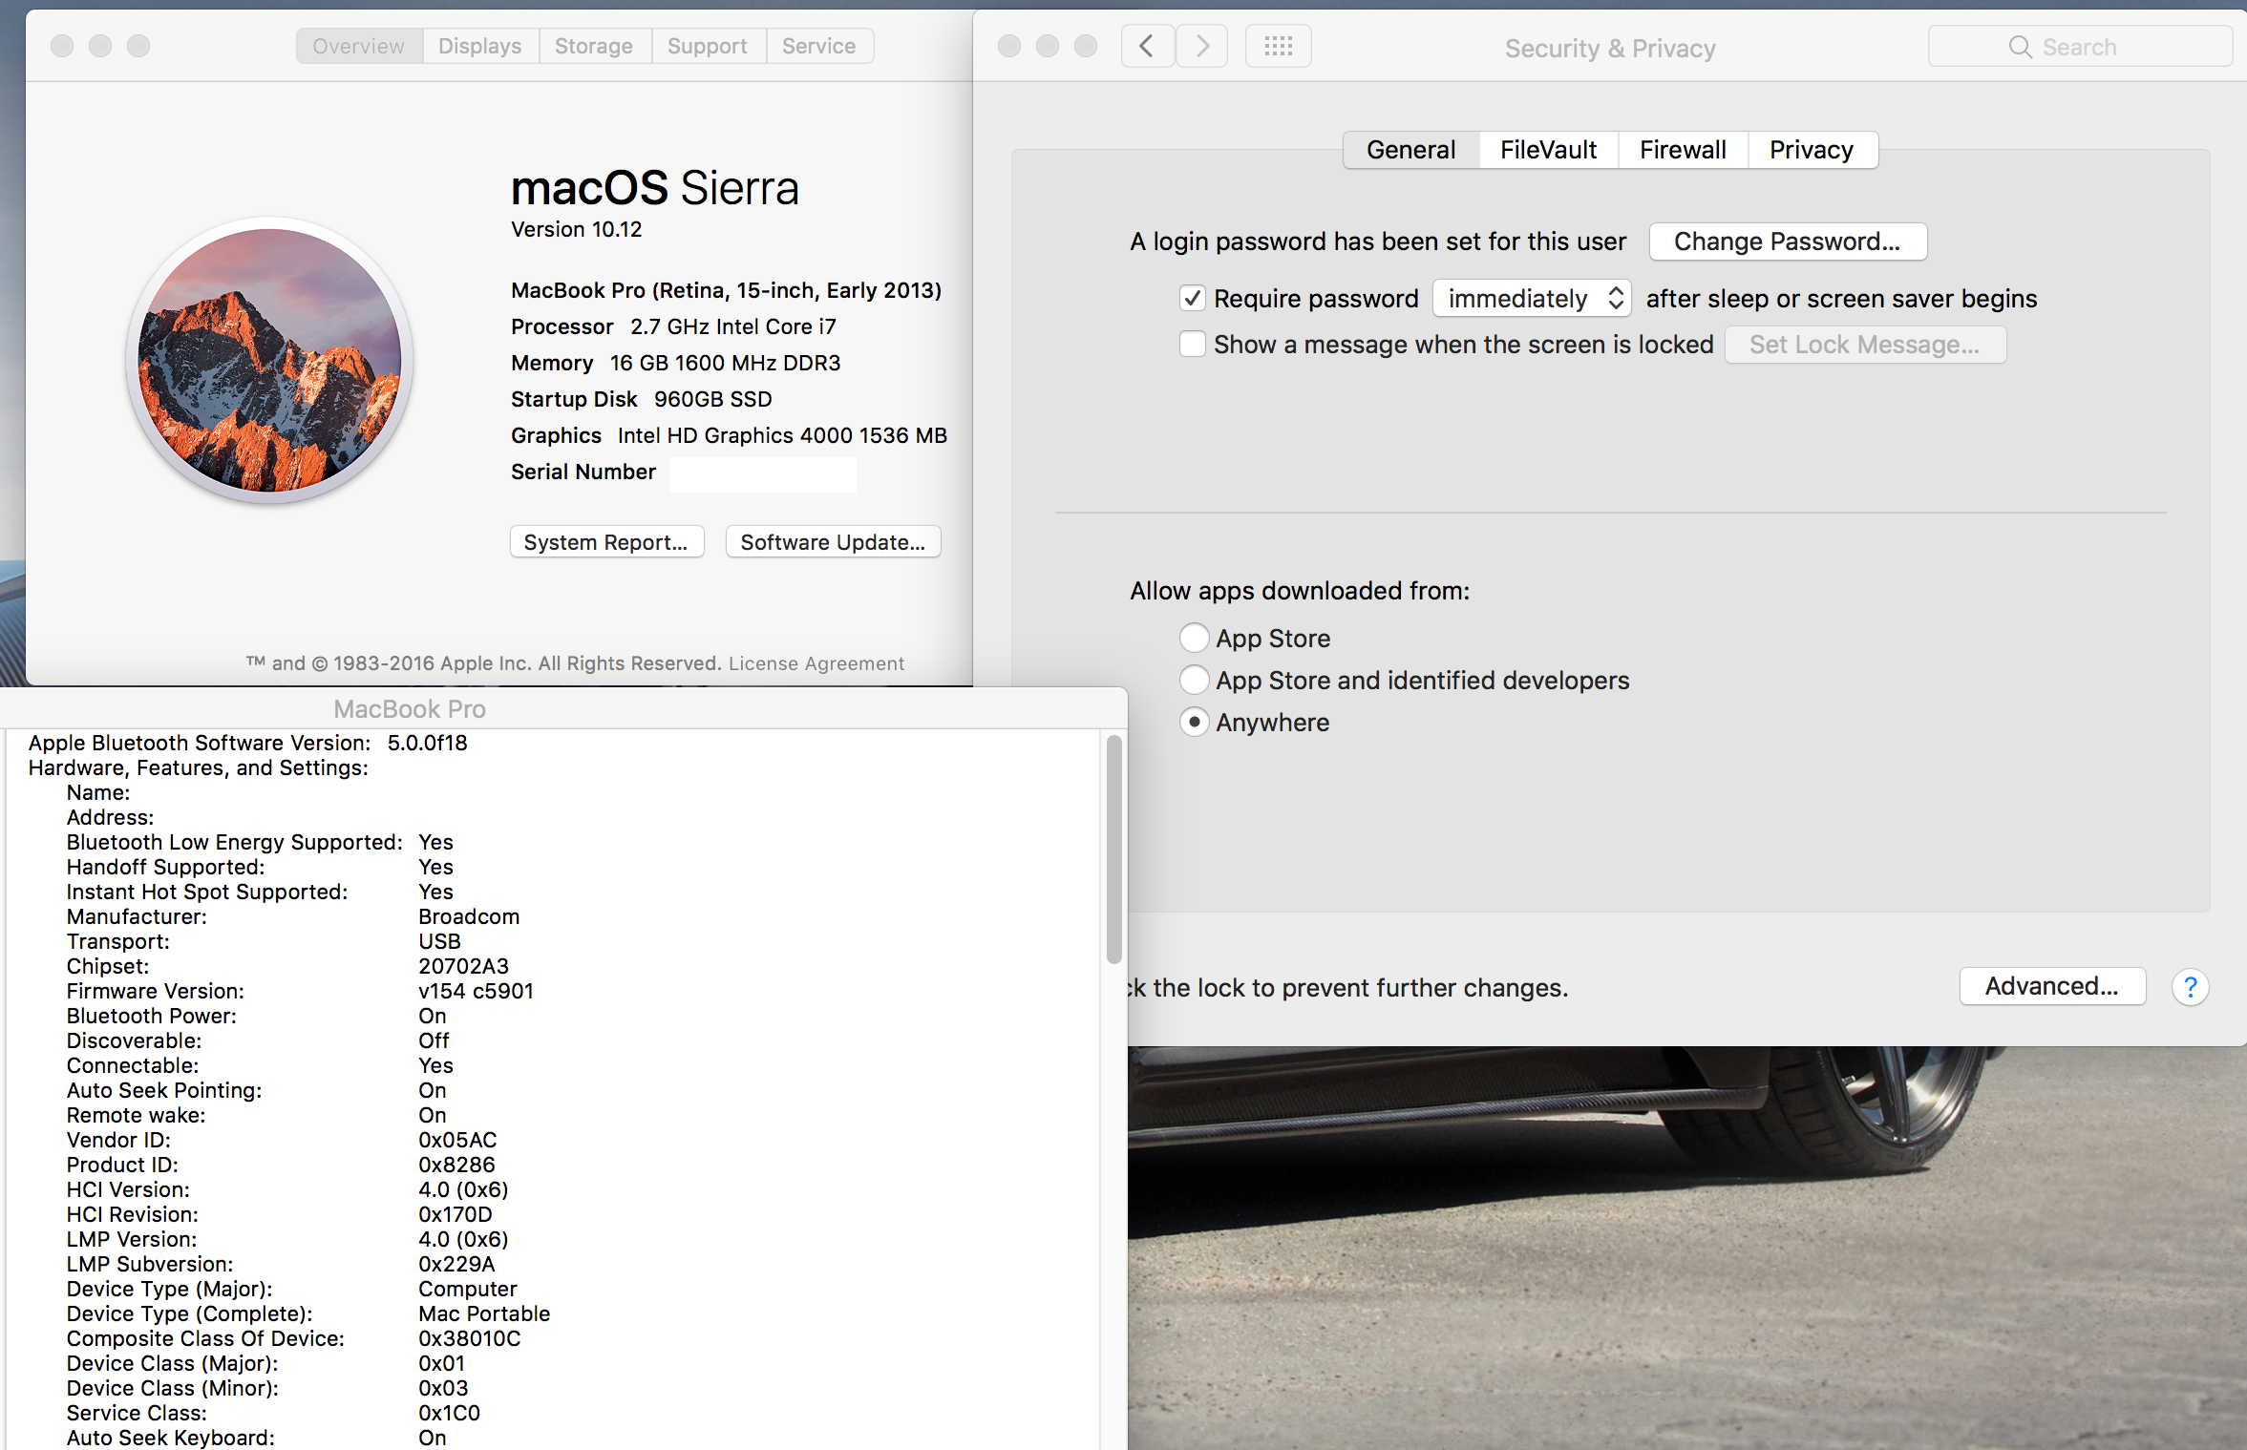Switch to the Privacy tab

click(x=1812, y=150)
